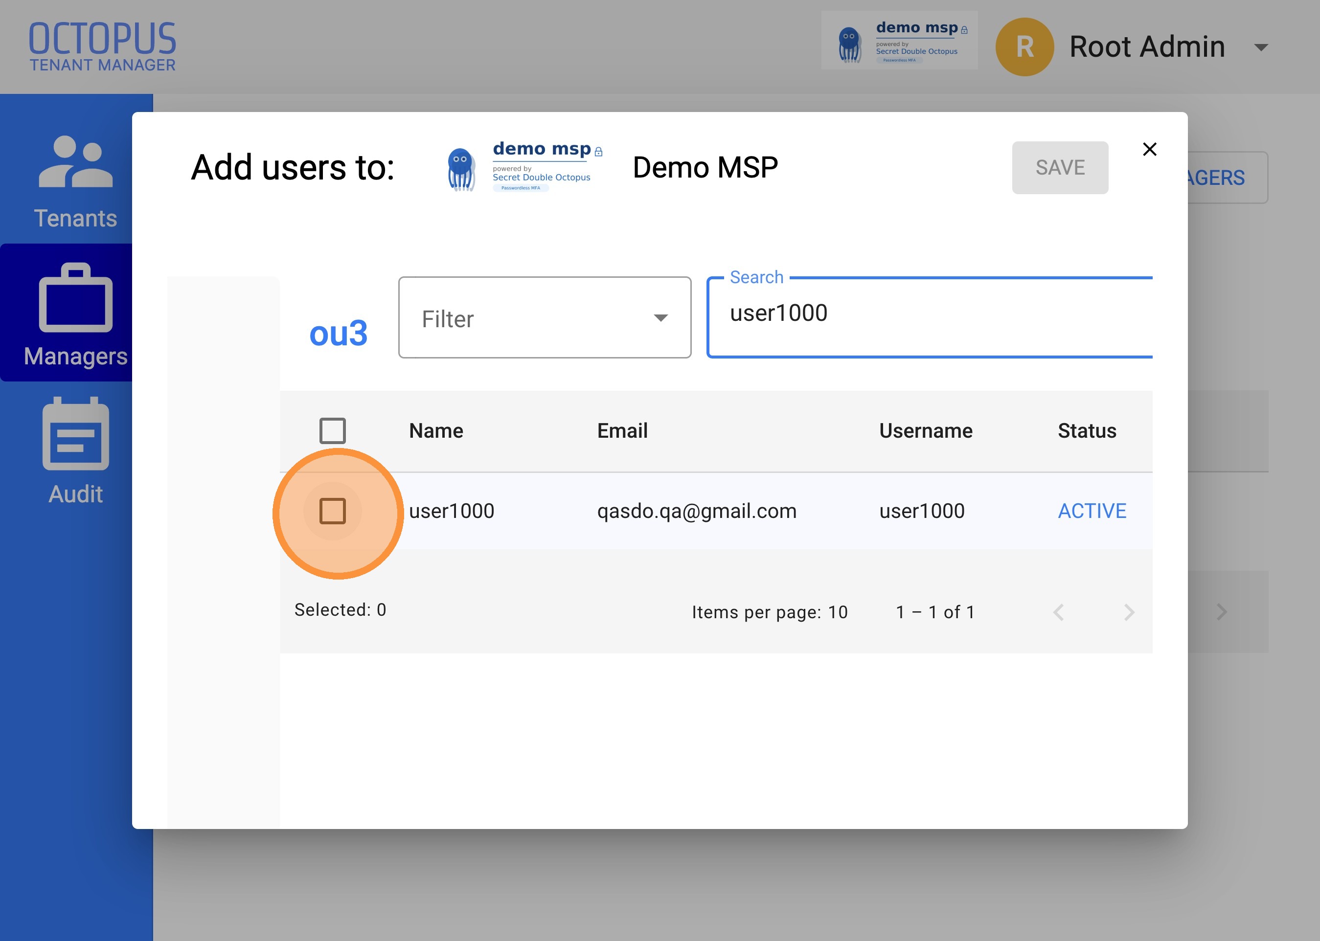The image size is (1320, 941).
Task: Go to next page of results
Action: 1129,612
